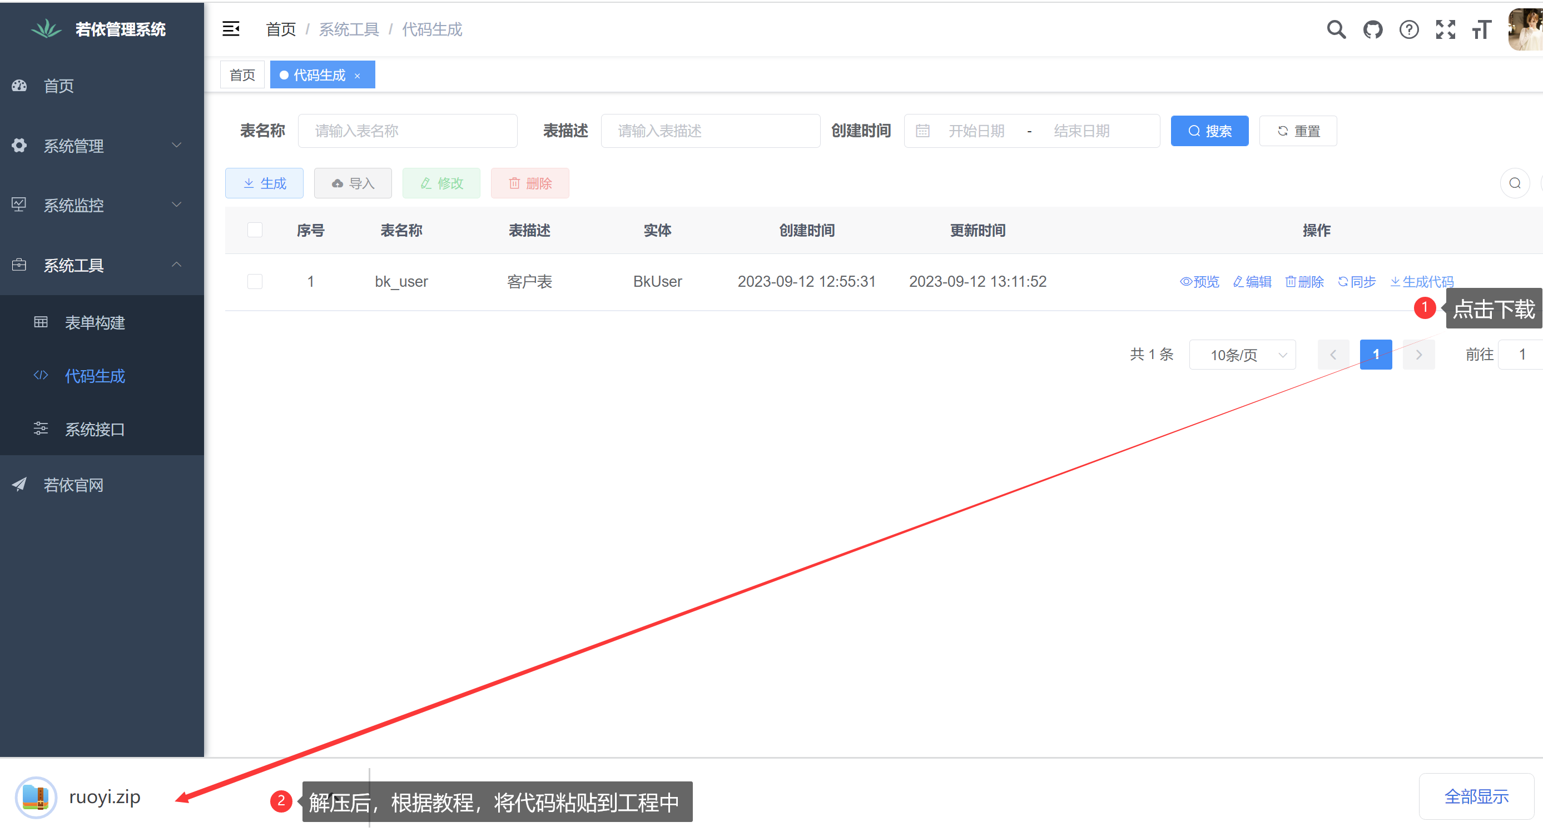Switch to the 首页 tab
The width and height of the screenshot is (1543, 832).
coord(242,75)
